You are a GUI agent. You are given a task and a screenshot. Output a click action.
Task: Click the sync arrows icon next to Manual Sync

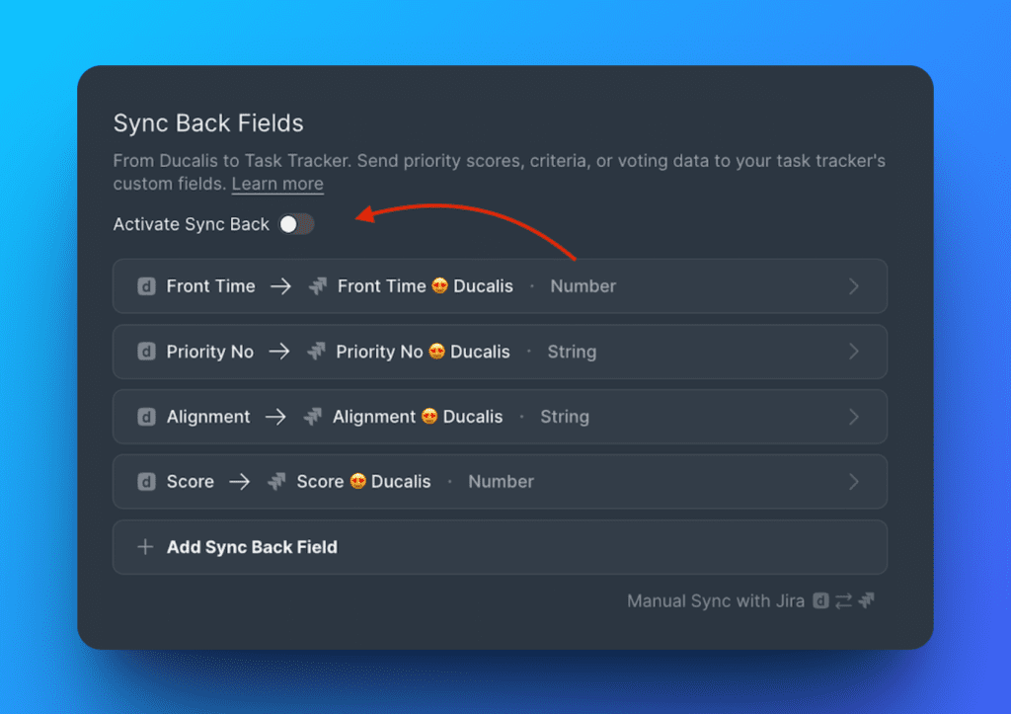845,600
